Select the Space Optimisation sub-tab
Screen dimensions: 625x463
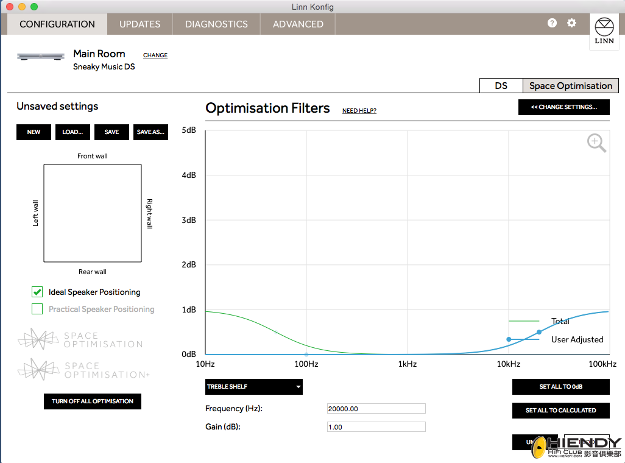(570, 86)
